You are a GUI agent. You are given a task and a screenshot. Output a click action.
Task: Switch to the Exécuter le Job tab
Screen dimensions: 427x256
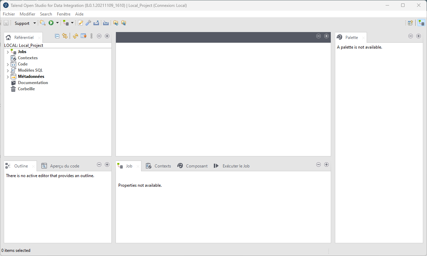pos(231,166)
